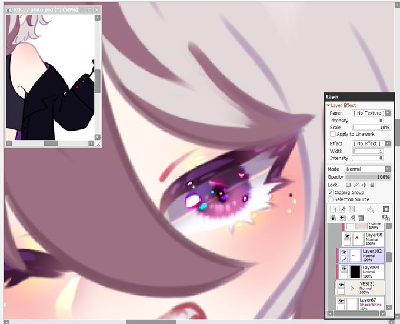Click layer list horizontal scroll left arrow
The image size is (400, 324).
pos(331,313)
